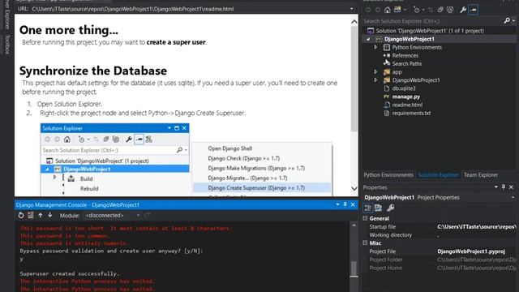Click Switch Views icon in Solution Explorer toolbar
The image size is (519, 292).
[397, 10]
